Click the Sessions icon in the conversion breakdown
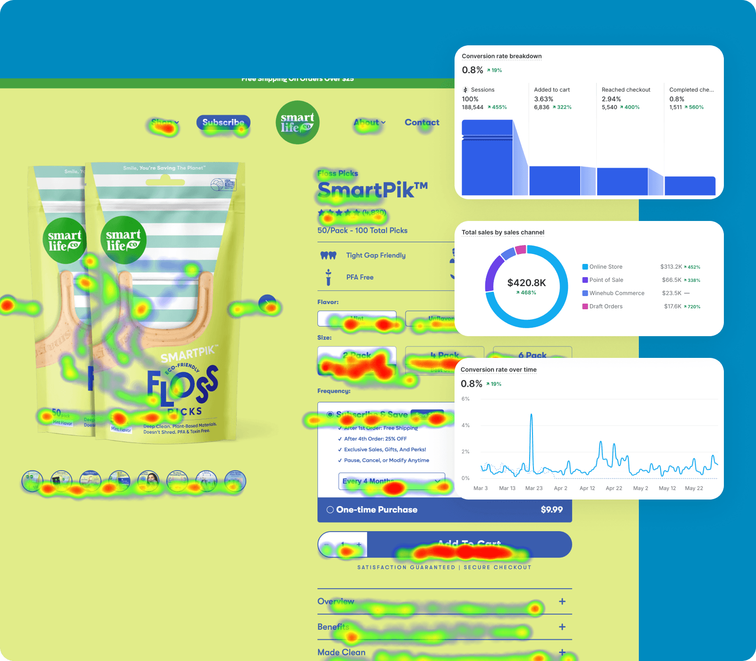This screenshot has width=756, height=661. [465, 90]
